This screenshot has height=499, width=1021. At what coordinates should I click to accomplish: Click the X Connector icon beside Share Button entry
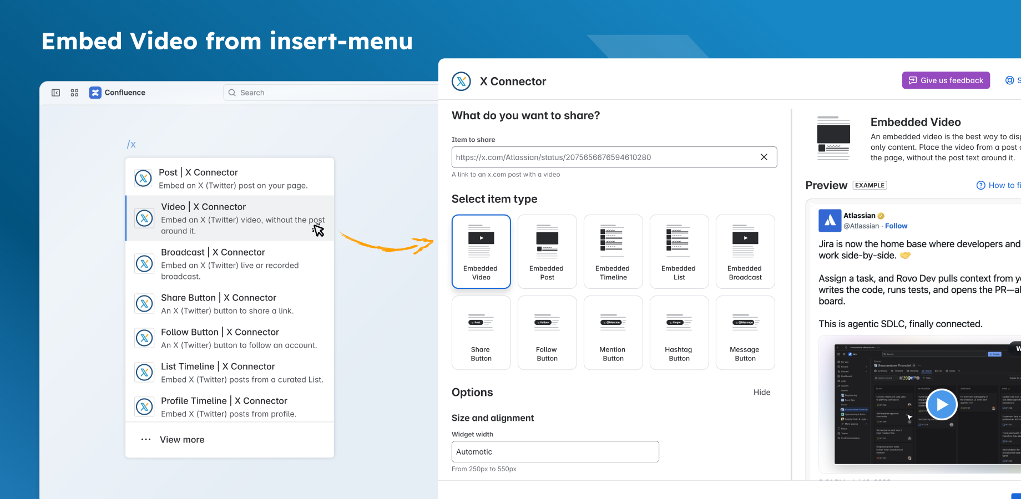click(144, 303)
